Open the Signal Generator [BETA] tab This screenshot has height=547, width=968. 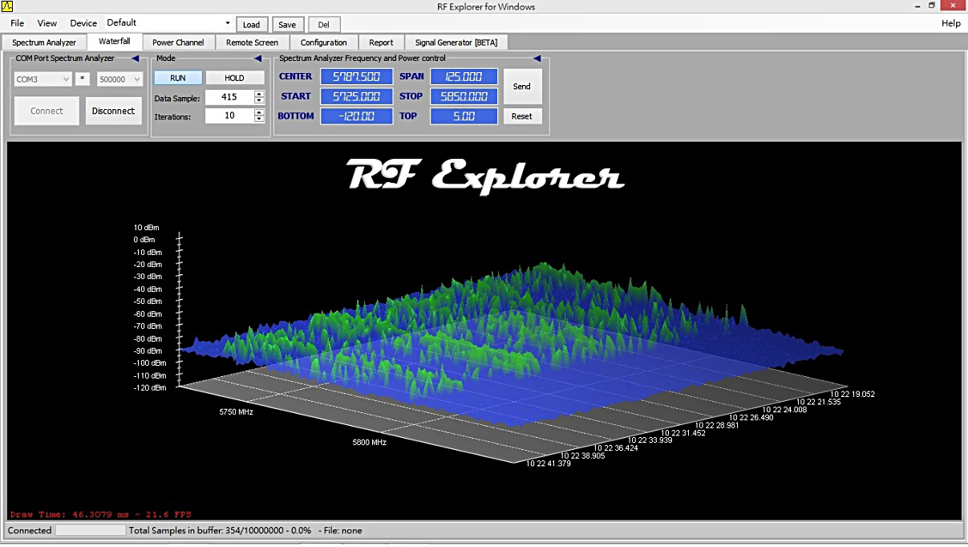[456, 43]
